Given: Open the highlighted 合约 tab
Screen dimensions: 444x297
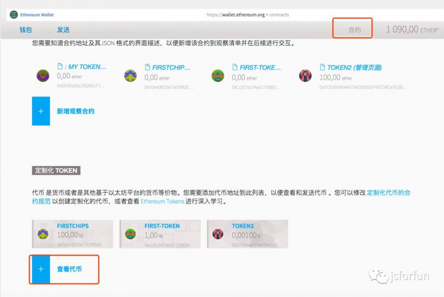Looking at the screenshot, I should pyautogui.click(x=352, y=29).
